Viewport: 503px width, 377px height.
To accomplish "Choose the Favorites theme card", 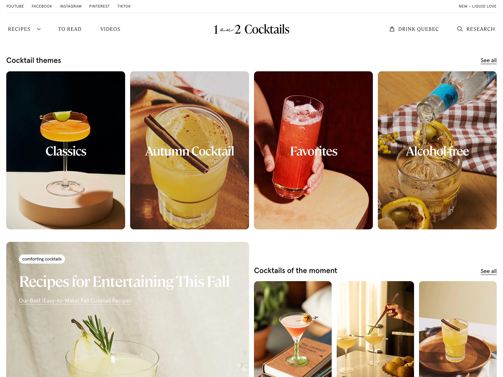I will click(x=313, y=150).
